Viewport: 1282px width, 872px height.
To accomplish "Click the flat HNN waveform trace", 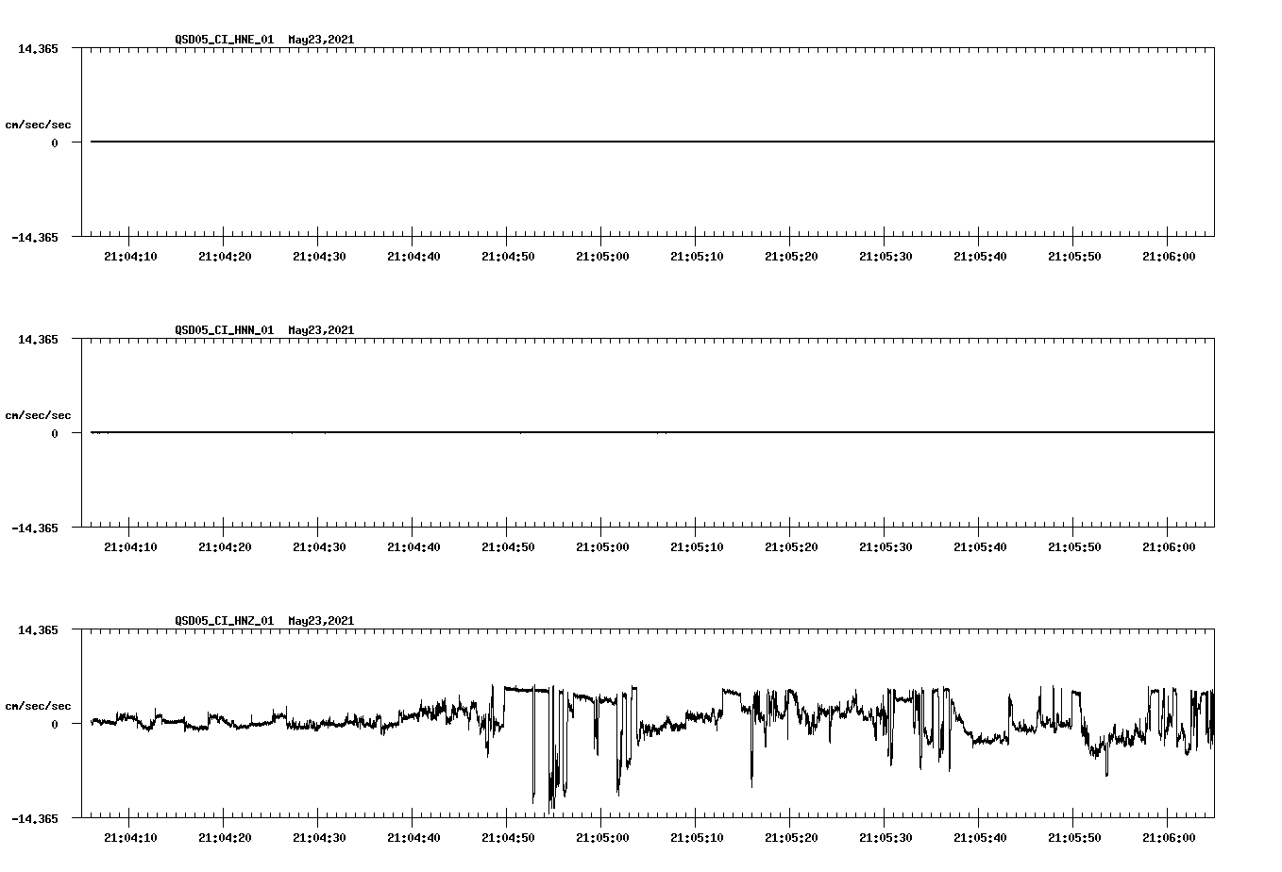I will click(x=566, y=432).
